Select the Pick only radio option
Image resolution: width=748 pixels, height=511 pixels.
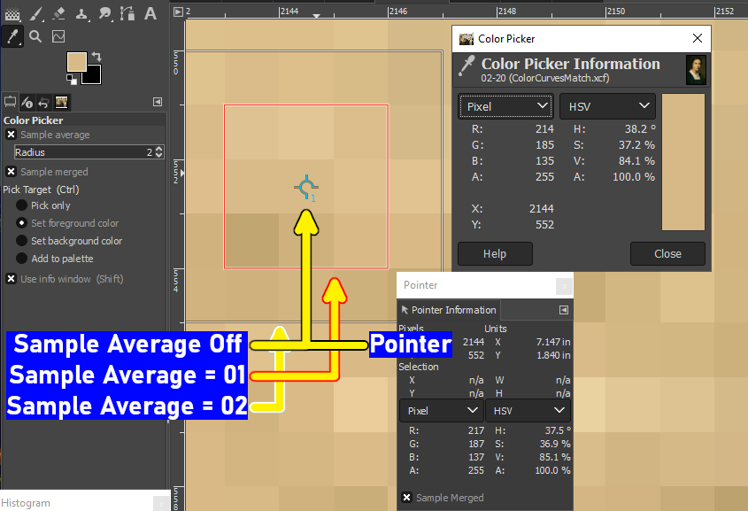[x=21, y=205]
